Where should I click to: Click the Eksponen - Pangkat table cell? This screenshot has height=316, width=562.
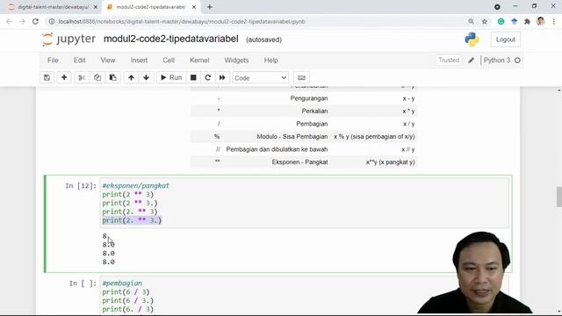pyautogui.click(x=299, y=162)
